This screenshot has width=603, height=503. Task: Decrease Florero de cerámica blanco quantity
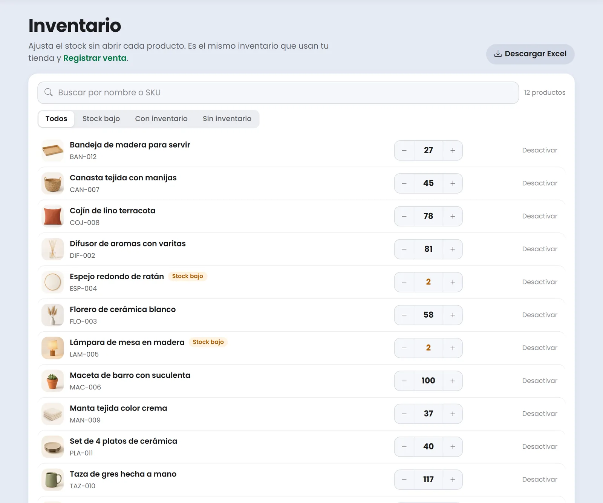click(x=404, y=315)
